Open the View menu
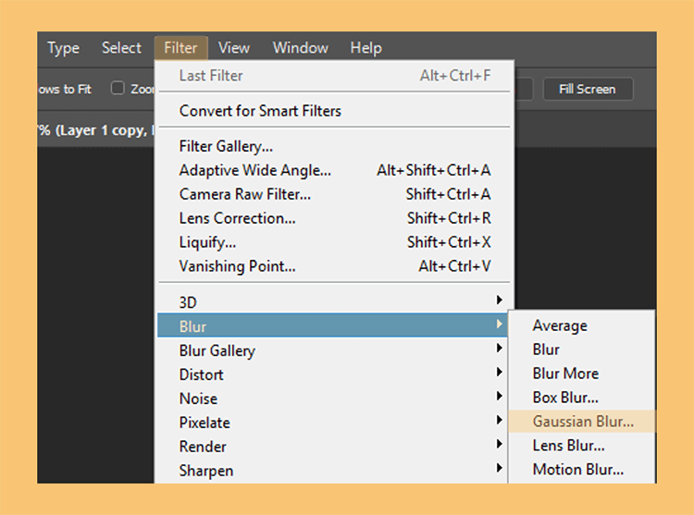The height and width of the screenshot is (515, 694). click(234, 48)
